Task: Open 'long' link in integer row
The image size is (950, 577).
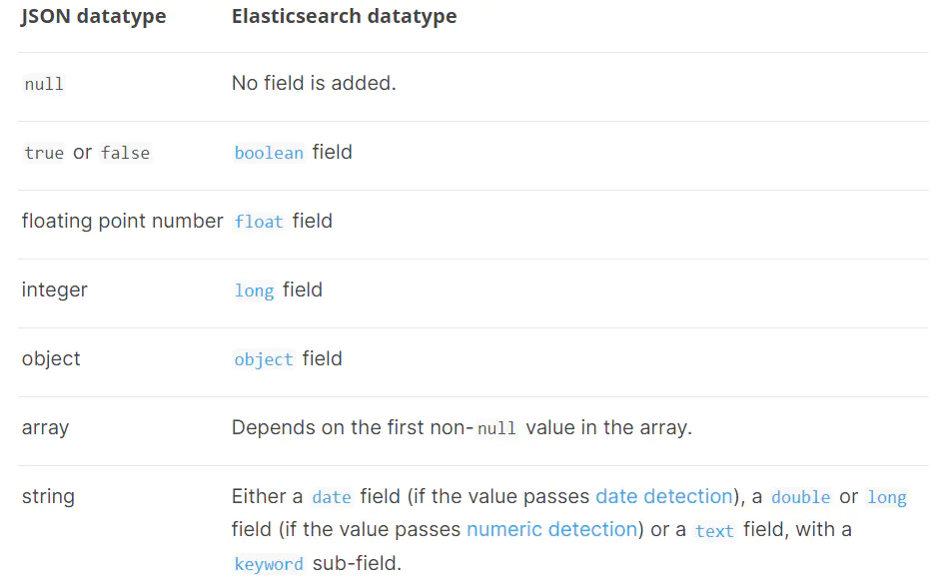Action: point(254,290)
